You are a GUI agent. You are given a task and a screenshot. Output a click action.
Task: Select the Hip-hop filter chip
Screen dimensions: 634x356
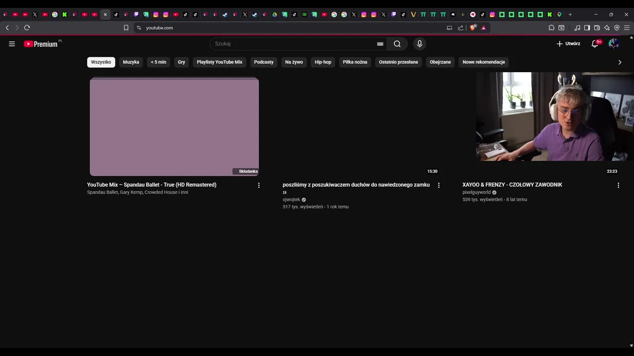tap(323, 62)
